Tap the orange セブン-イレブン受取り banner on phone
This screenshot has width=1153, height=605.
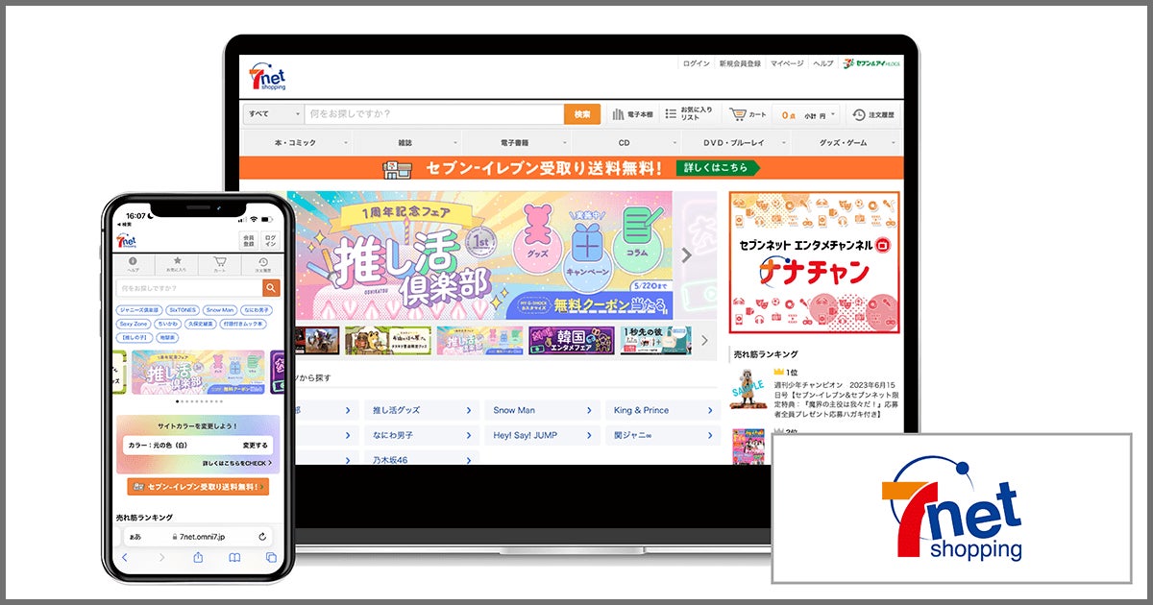[x=197, y=487]
